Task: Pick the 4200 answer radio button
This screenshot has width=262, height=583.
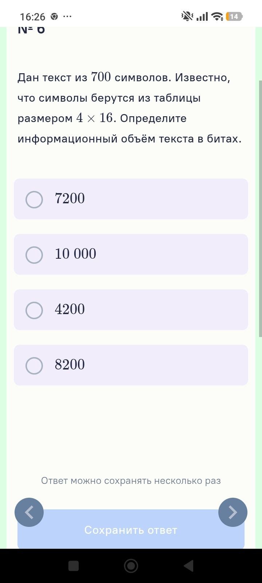Action: tap(34, 310)
